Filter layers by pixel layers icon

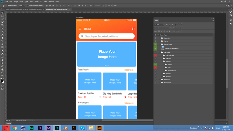coord(166,25)
